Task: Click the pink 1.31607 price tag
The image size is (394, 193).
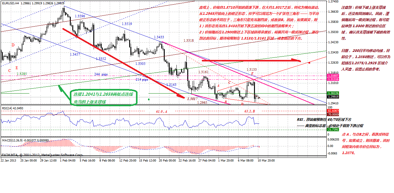Action: click(333, 75)
